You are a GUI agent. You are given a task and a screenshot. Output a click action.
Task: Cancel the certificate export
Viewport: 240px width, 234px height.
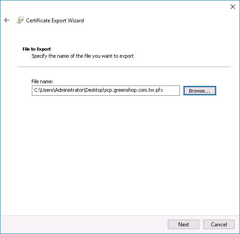(219, 225)
